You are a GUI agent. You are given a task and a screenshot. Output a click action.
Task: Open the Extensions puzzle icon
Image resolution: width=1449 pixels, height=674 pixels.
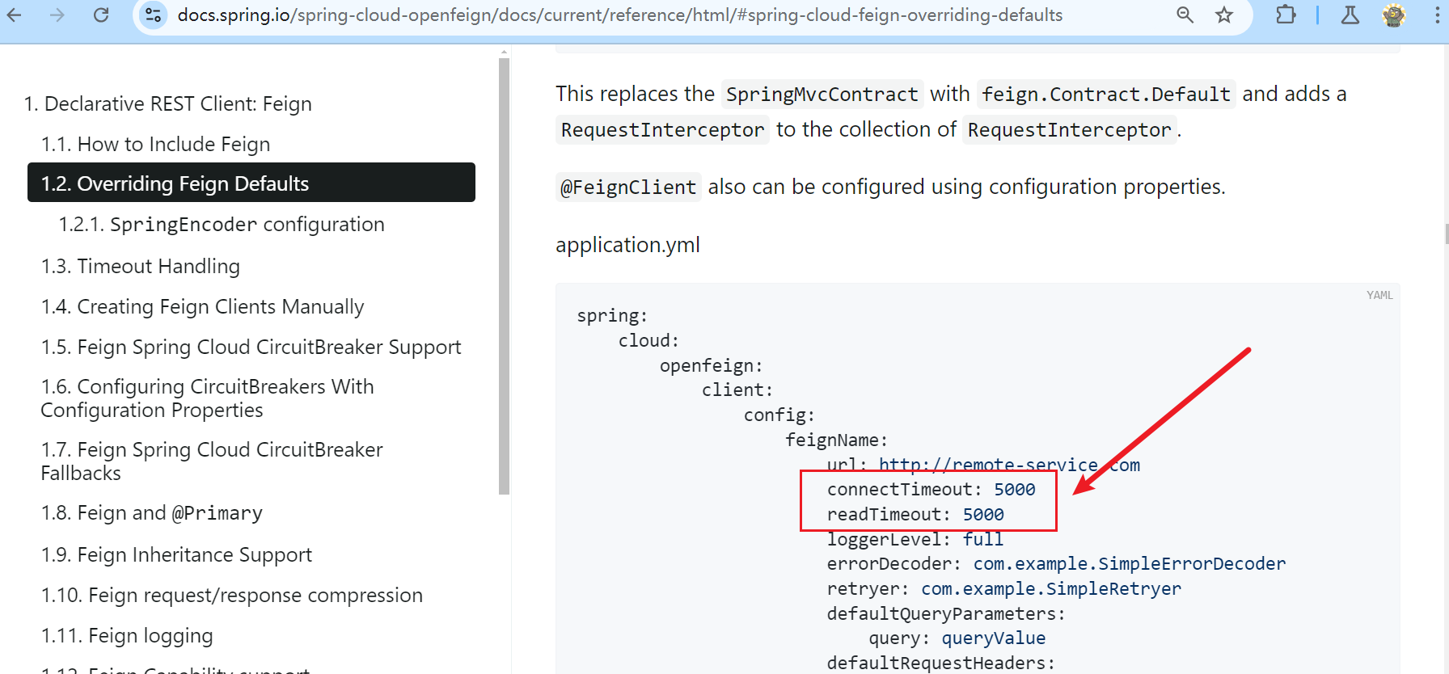pyautogui.click(x=1286, y=15)
